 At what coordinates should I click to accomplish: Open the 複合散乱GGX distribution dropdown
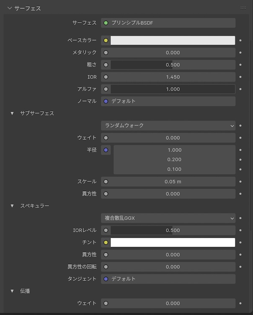coord(168,218)
